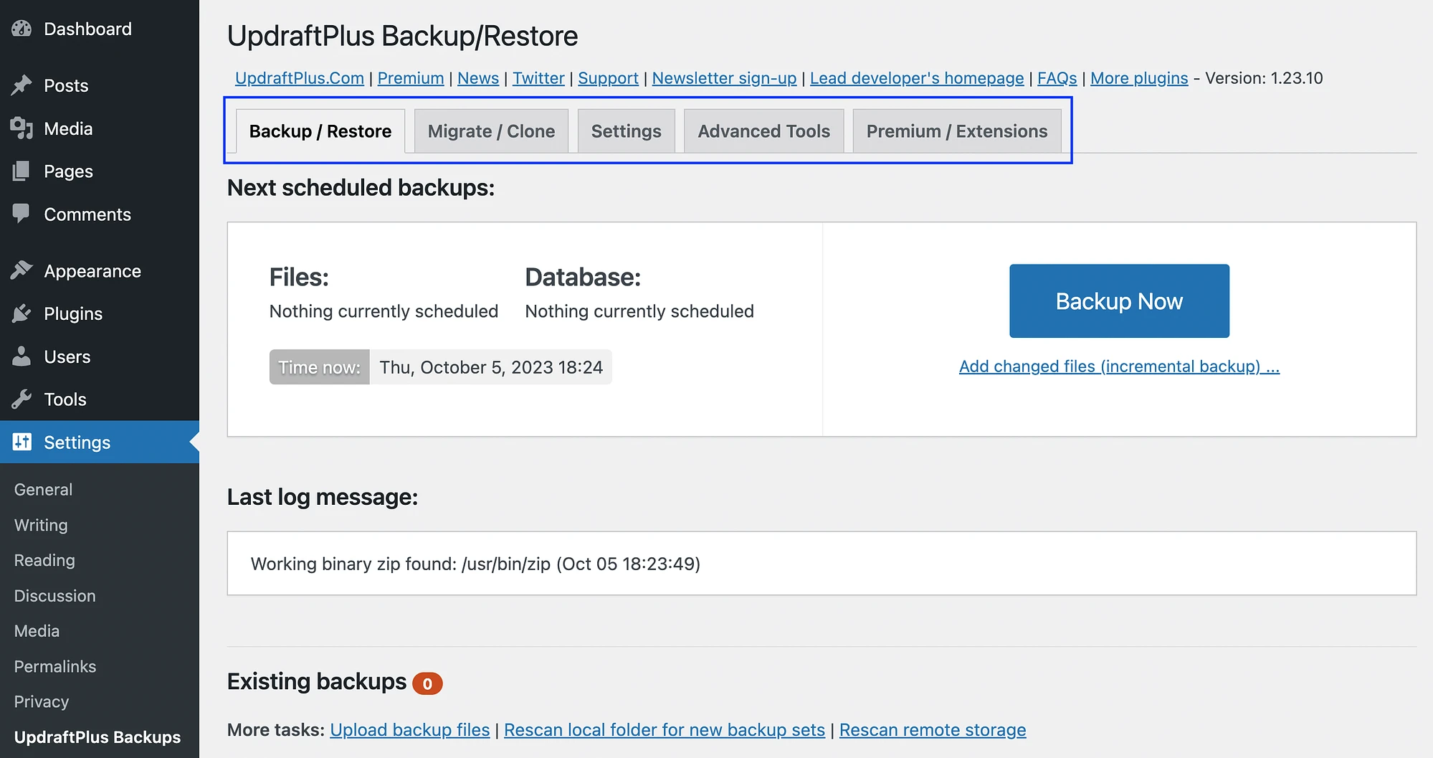Click Add changed files incremental backup link
This screenshot has height=758, width=1433.
(x=1118, y=366)
